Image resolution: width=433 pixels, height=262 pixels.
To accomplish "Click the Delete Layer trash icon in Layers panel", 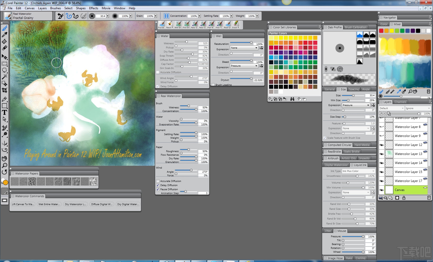I will coord(429,198).
